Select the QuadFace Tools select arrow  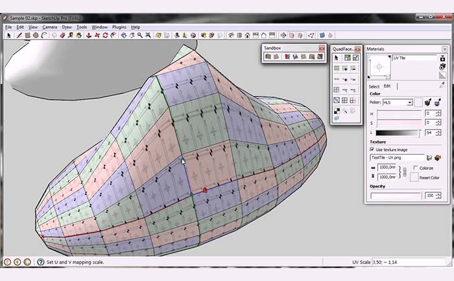(x=337, y=58)
